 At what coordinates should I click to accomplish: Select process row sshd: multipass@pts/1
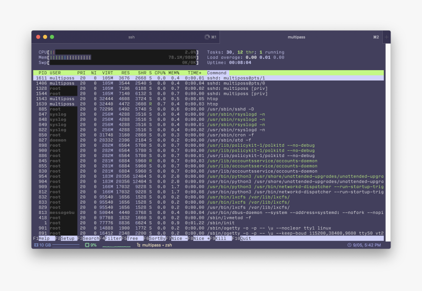tap(209, 78)
